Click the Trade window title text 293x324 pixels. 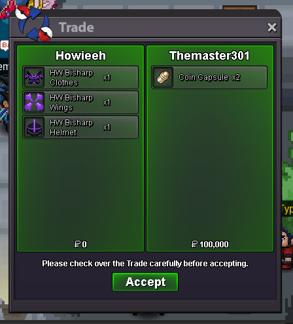(x=77, y=28)
